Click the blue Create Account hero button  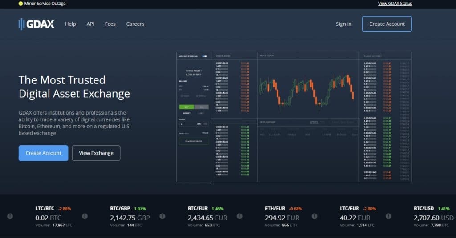43,153
